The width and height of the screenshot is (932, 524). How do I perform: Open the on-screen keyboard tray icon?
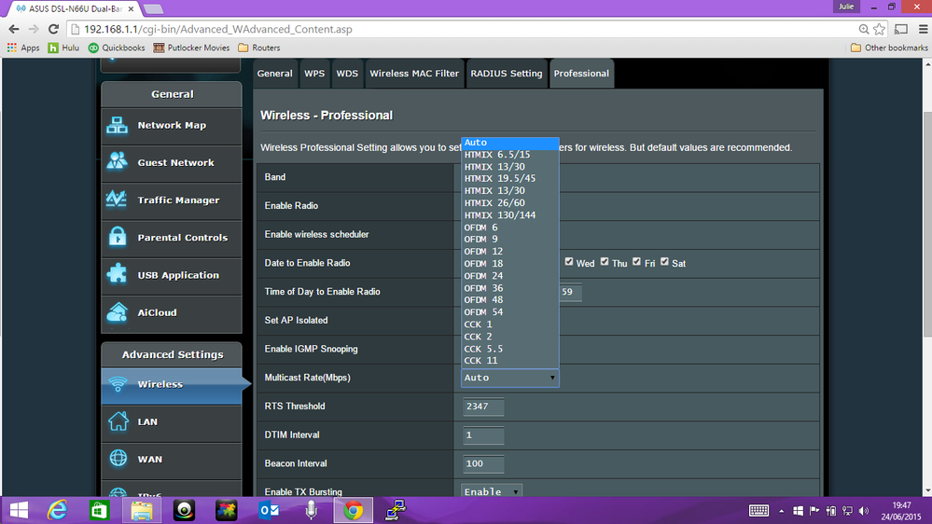758,511
